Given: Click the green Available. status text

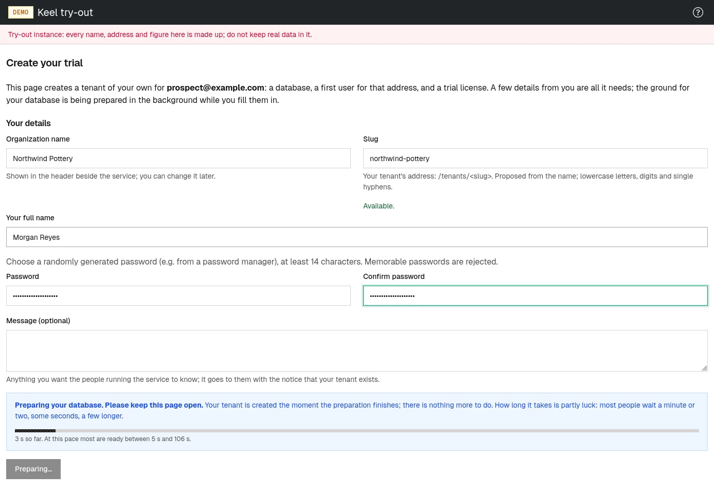Looking at the screenshot, I should pyautogui.click(x=379, y=206).
